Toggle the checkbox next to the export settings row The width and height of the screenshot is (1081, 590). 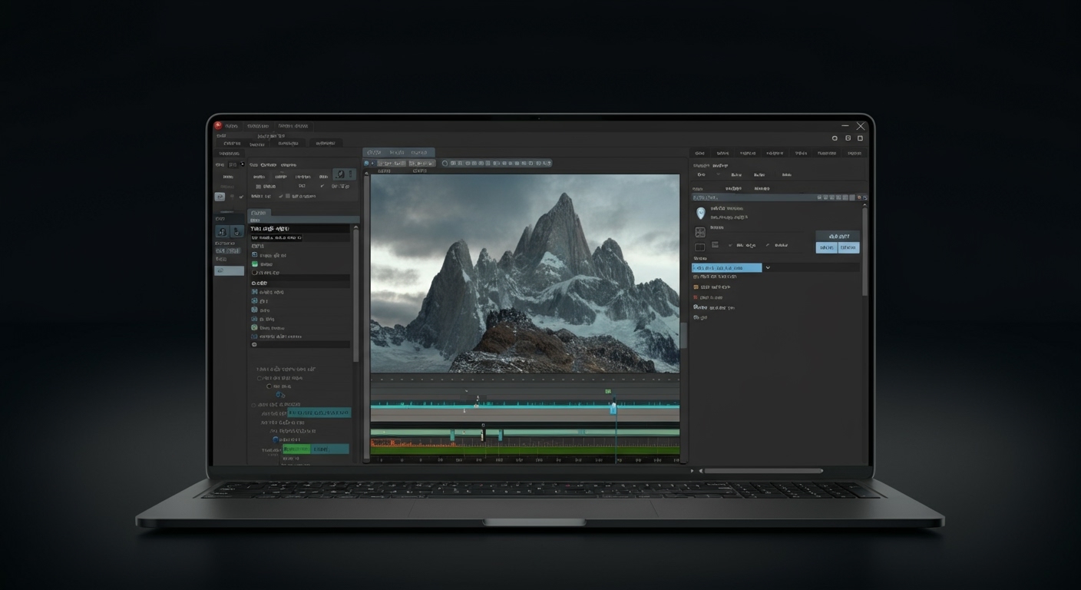(288, 196)
